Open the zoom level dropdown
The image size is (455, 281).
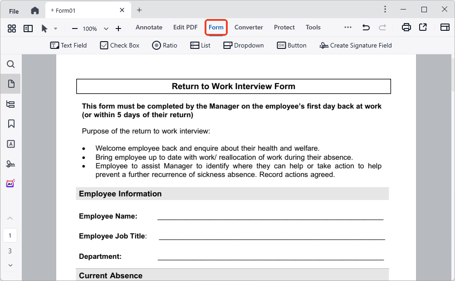click(x=106, y=28)
